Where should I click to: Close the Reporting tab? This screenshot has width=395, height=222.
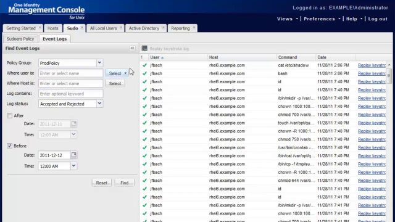[x=194, y=28]
